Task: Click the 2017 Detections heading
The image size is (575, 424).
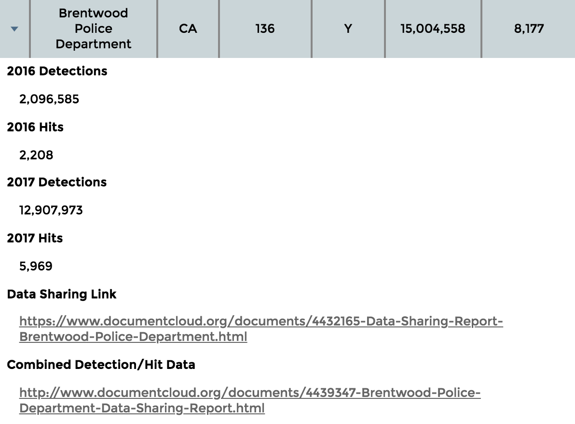Action: click(x=57, y=182)
